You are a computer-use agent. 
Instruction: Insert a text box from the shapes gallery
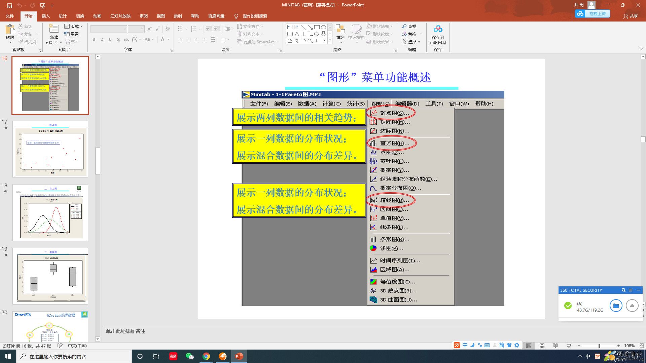(290, 27)
